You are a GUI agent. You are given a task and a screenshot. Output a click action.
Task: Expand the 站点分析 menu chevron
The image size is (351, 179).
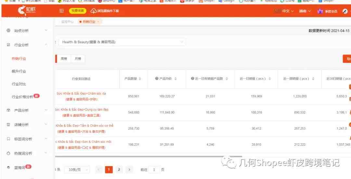tap(46, 30)
